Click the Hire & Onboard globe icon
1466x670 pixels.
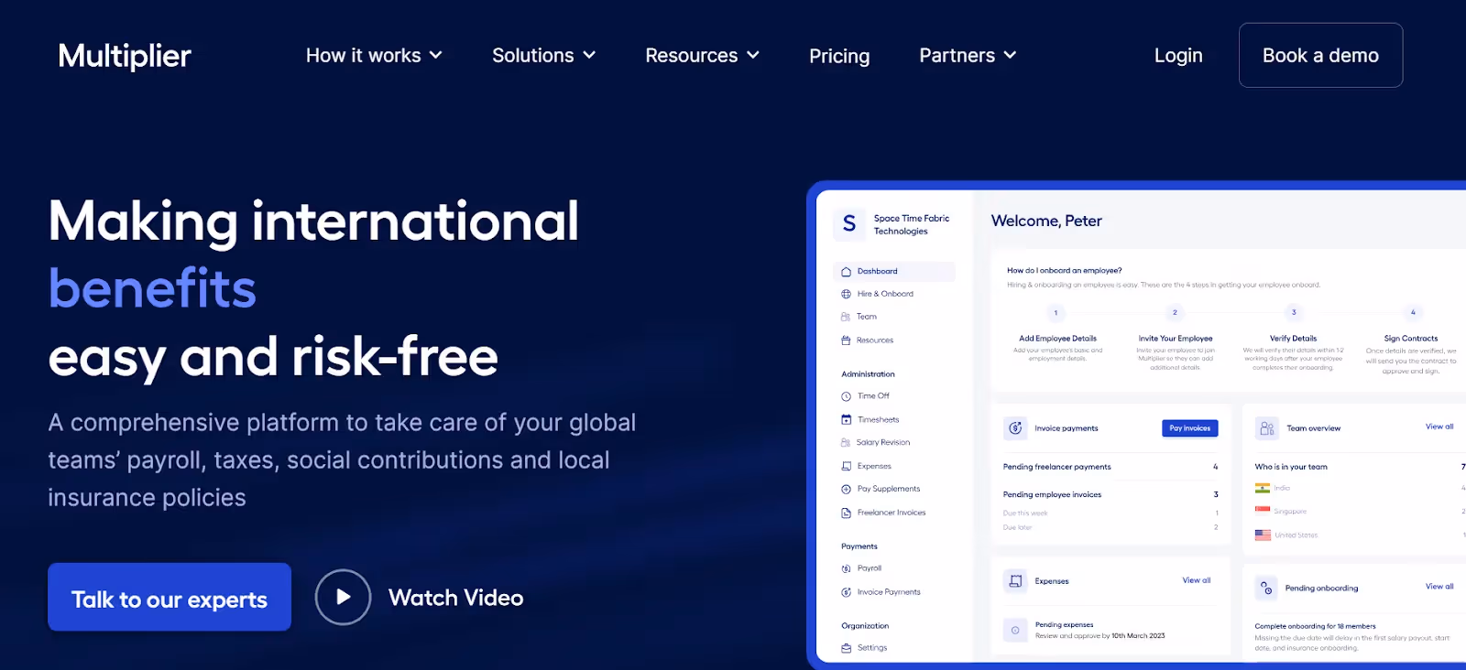click(846, 294)
